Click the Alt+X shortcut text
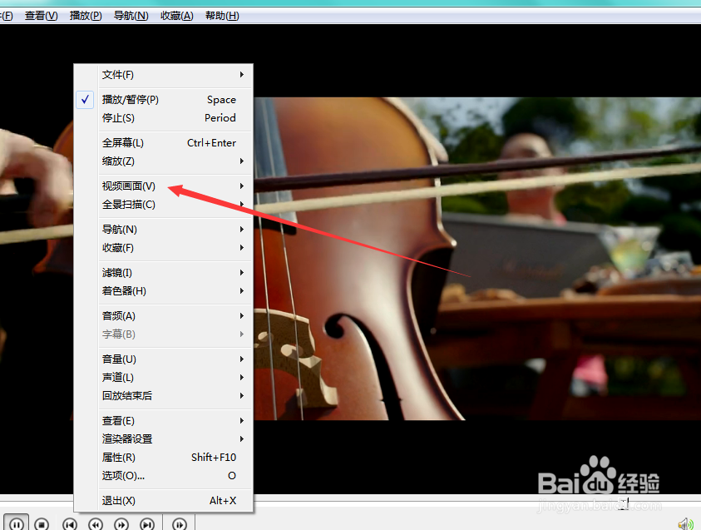 click(x=223, y=501)
